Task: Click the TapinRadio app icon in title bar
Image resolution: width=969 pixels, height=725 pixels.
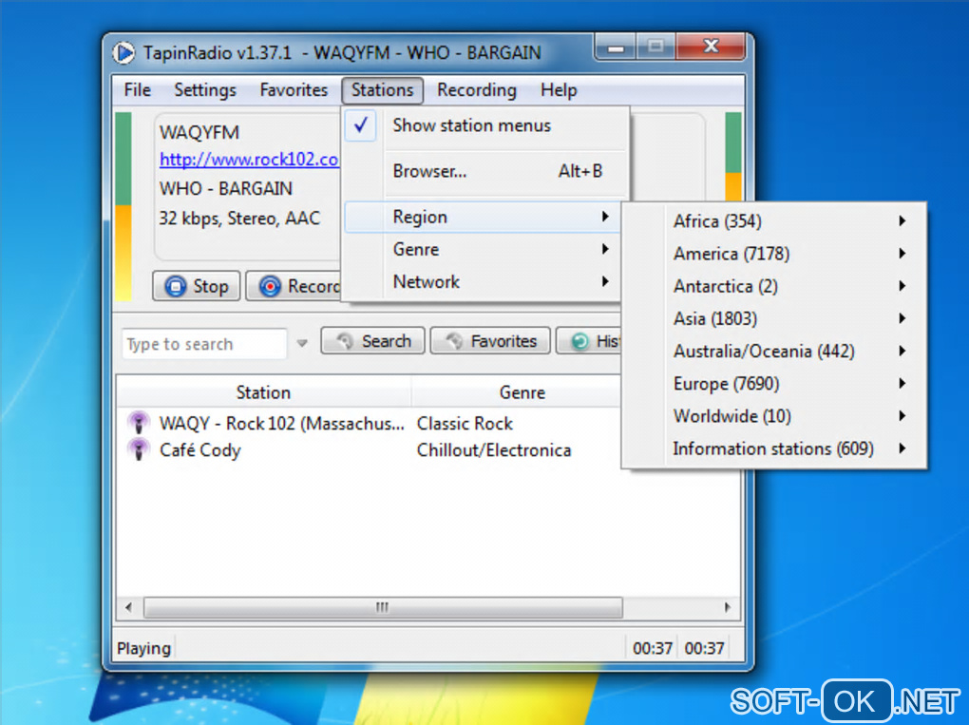Action: (123, 52)
